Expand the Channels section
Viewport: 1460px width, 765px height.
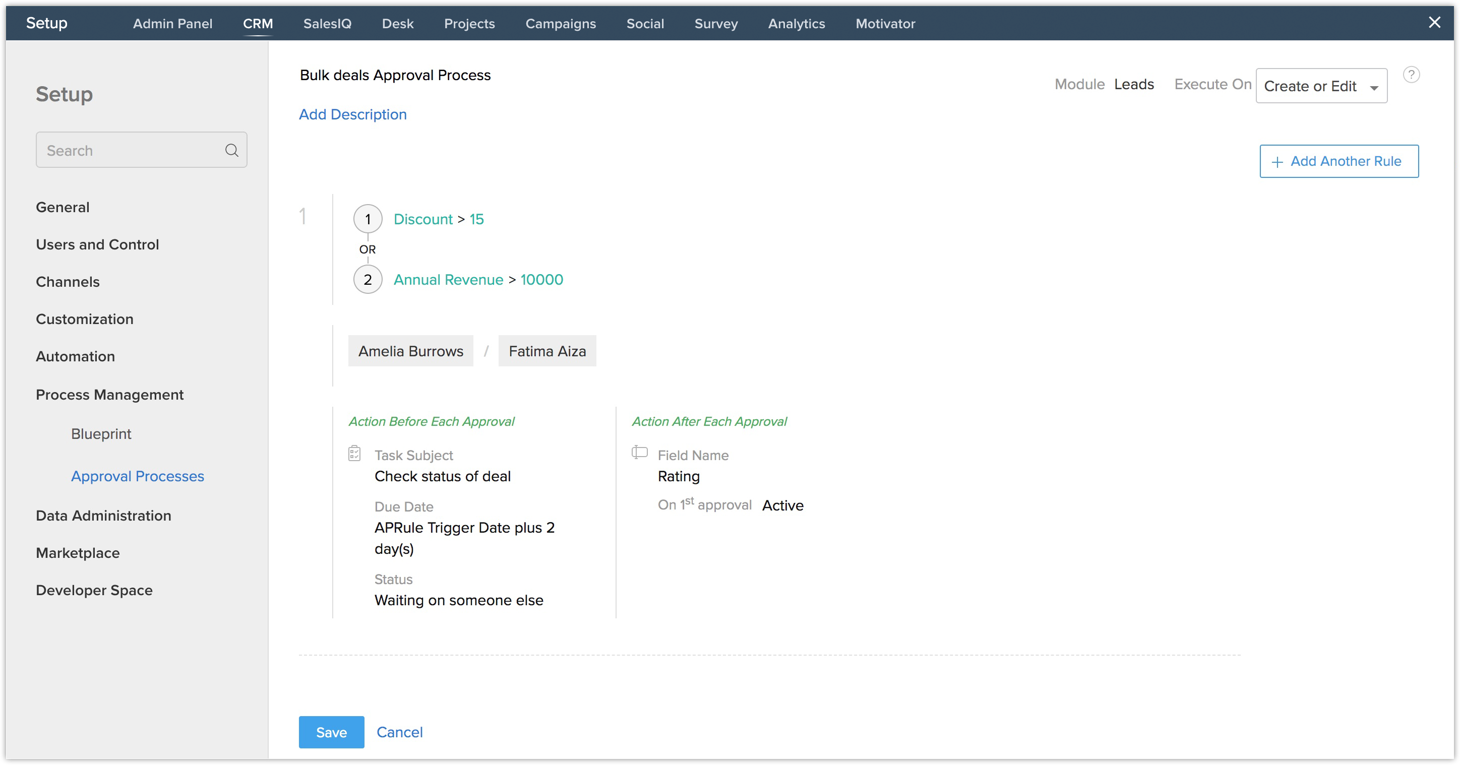tap(68, 282)
